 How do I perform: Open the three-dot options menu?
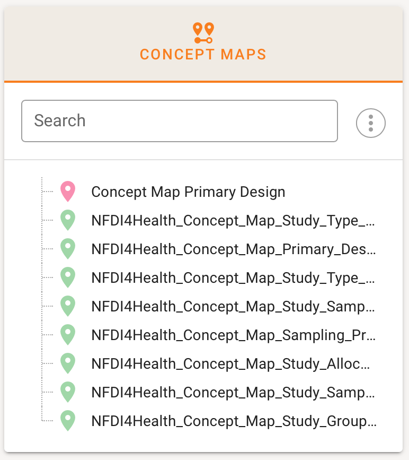point(370,123)
